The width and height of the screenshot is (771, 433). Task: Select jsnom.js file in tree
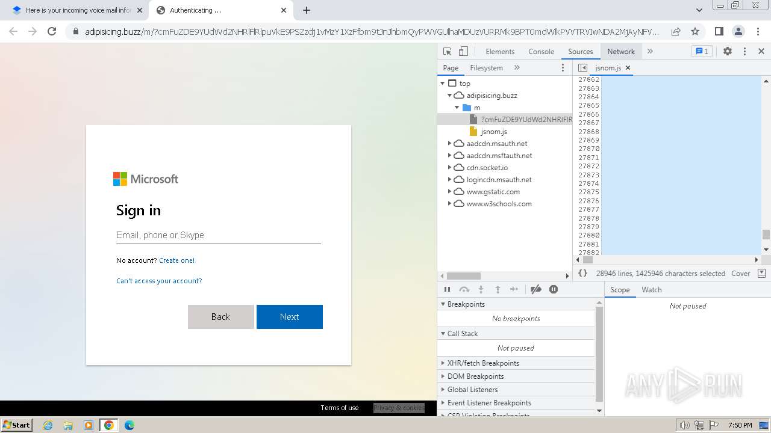coord(493,132)
